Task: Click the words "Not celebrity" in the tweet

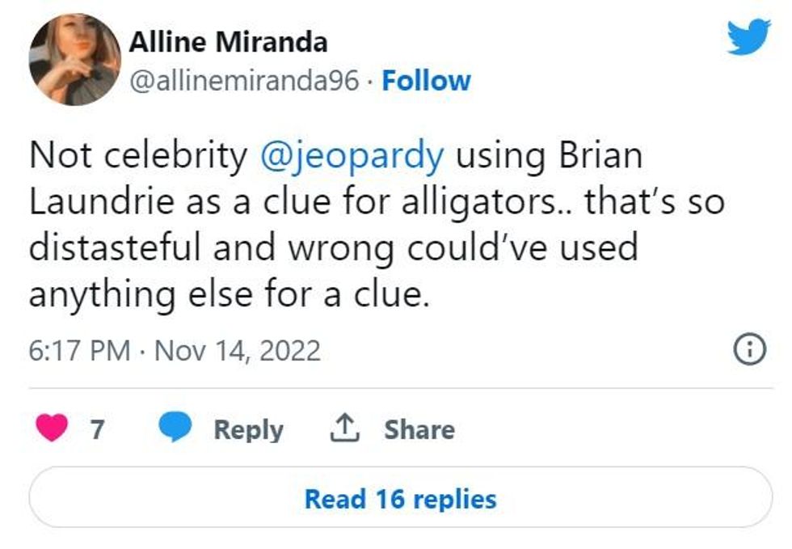Action: click(137, 155)
